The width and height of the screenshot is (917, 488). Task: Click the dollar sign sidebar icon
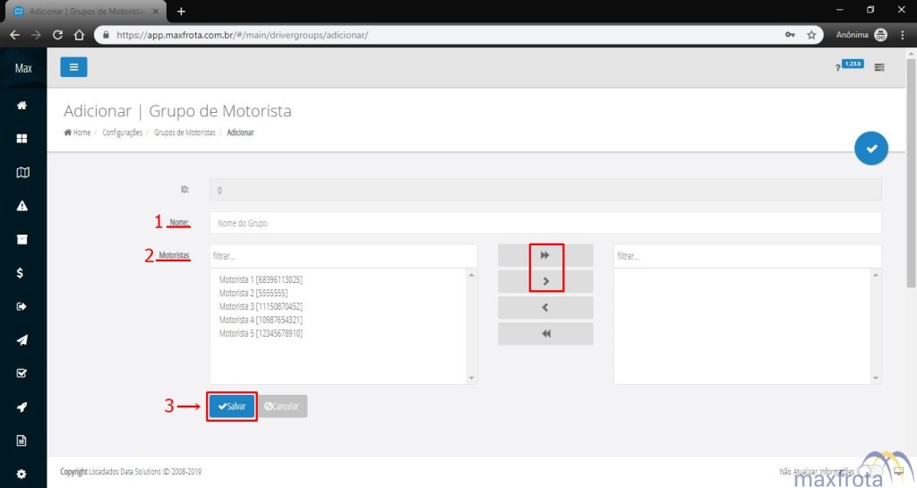[x=22, y=273]
